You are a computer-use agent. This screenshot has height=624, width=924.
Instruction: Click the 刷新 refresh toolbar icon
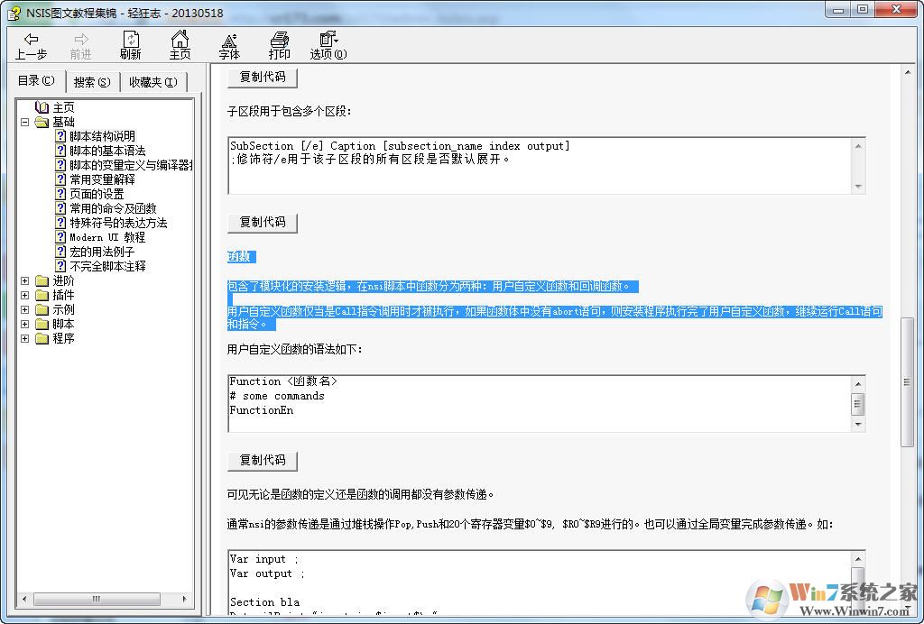tap(131, 40)
